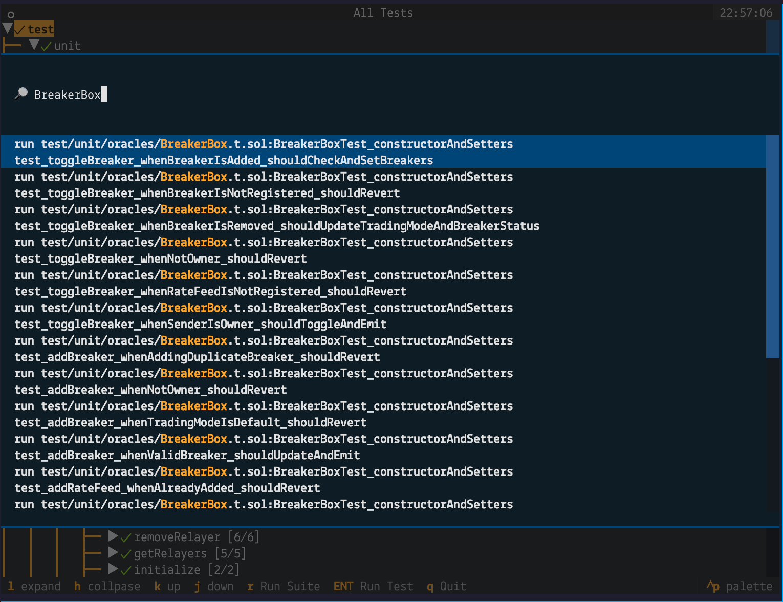Click Run Test next to ENT
The height and width of the screenshot is (602, 783).
pos(386,586)
